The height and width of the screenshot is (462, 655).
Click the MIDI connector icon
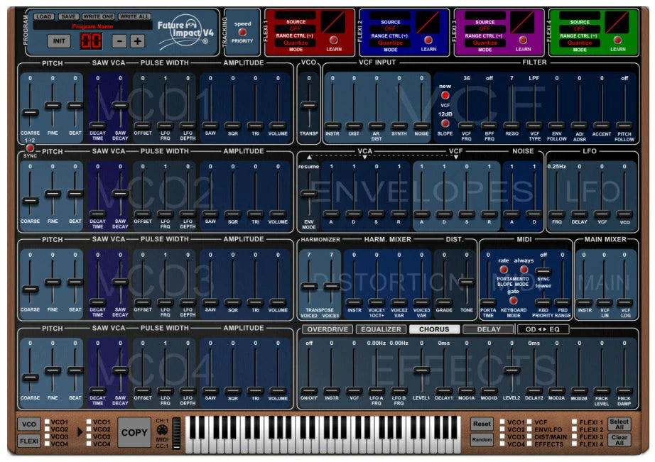coord(162,430)
